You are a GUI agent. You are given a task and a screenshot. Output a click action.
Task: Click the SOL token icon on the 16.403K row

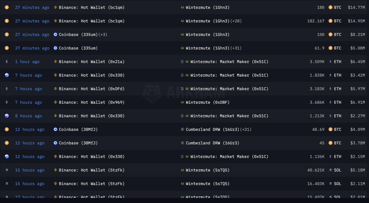pyautogui.click(x=331, y=184)
